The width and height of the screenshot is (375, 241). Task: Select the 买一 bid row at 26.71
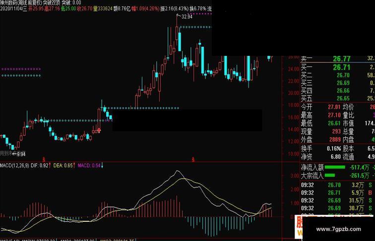click(338, 67)
